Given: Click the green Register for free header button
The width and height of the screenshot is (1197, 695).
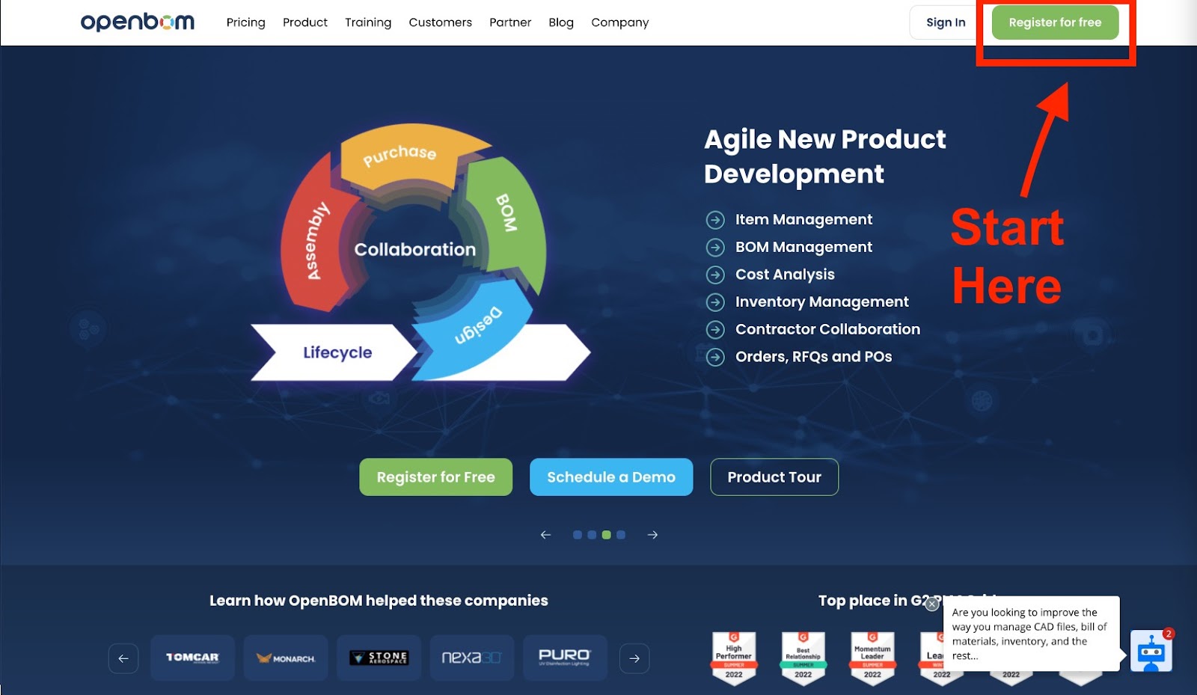Looking at the screenshot, I should pyautogui.click(x=1055, y=22).
